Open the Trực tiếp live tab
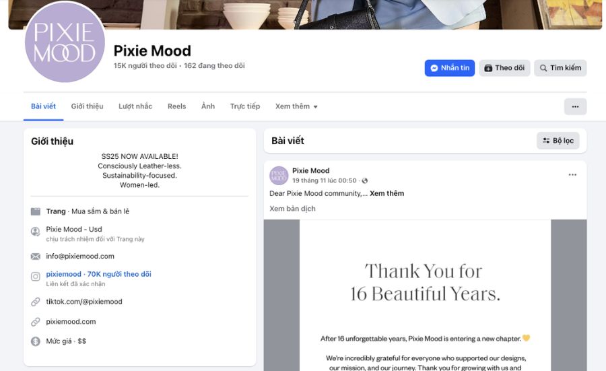 click(x=245, y=106)
